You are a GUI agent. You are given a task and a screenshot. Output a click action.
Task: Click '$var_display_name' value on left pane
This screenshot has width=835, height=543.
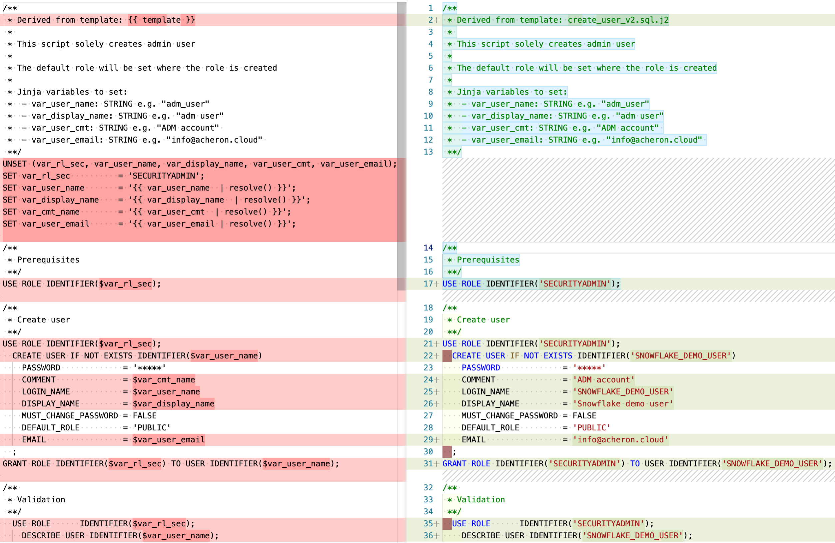tap(173, 404)
